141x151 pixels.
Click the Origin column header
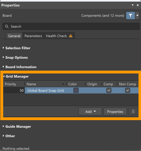pos(93,84)
